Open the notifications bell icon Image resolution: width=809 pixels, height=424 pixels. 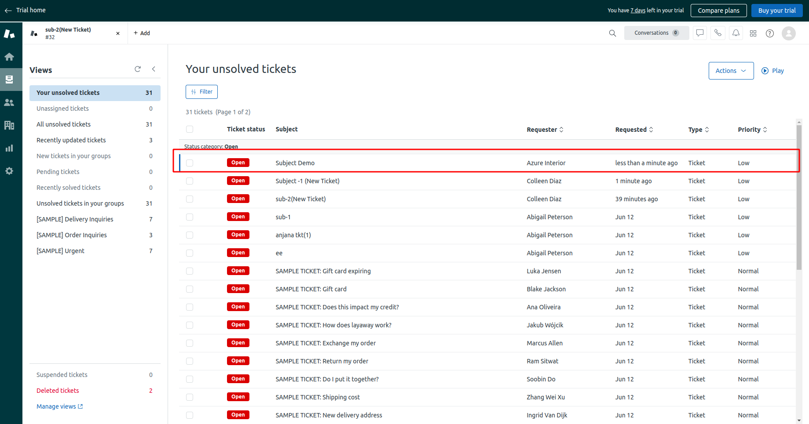tap(736, 33)
